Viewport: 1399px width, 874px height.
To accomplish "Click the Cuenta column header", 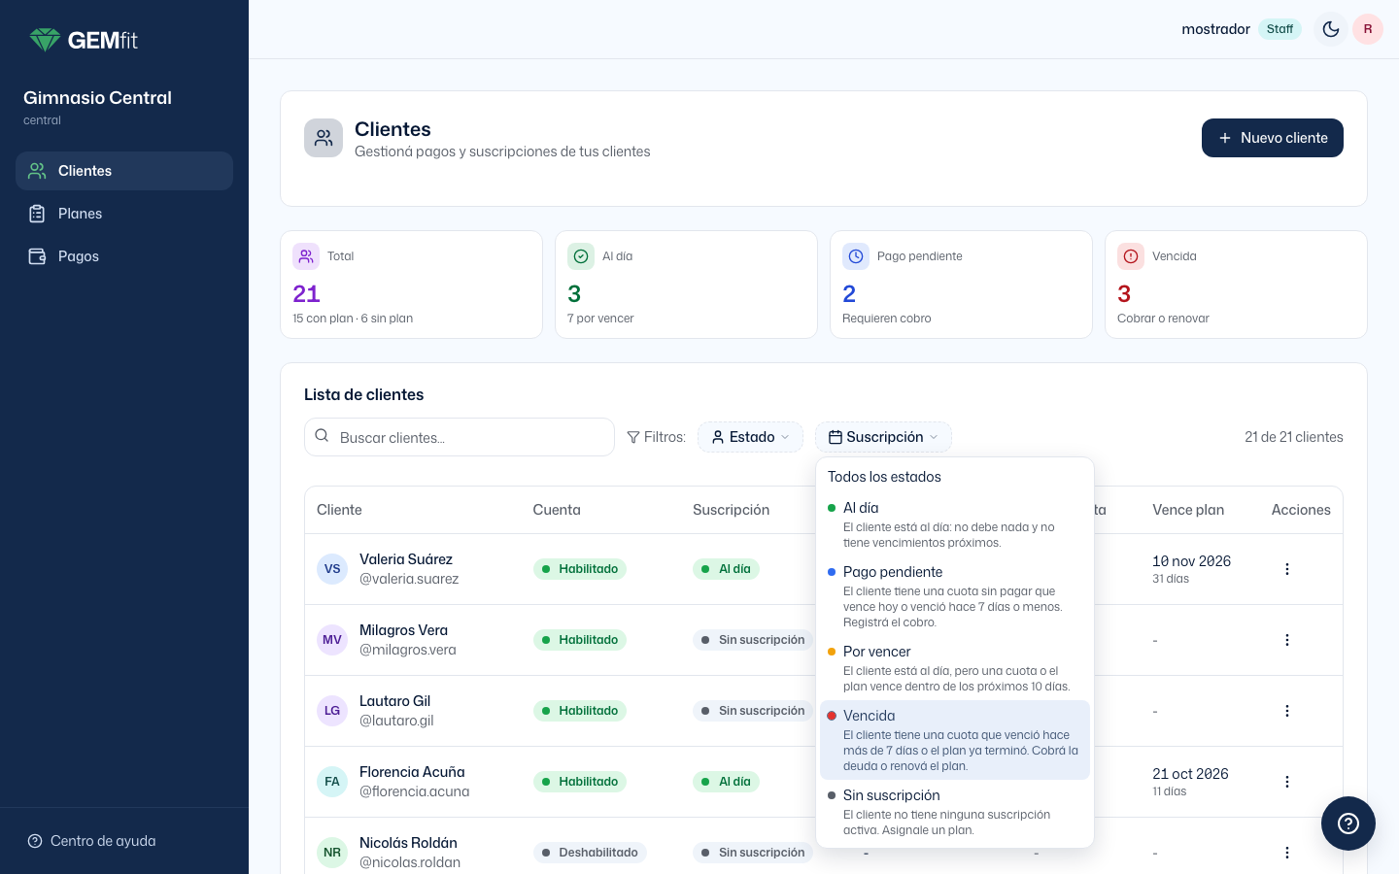I will (557, 510).
